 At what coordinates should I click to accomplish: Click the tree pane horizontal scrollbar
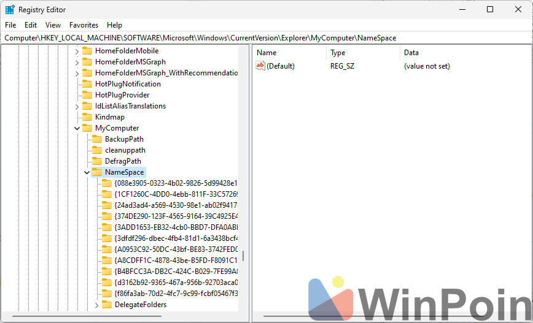click(x=87, y=316)
